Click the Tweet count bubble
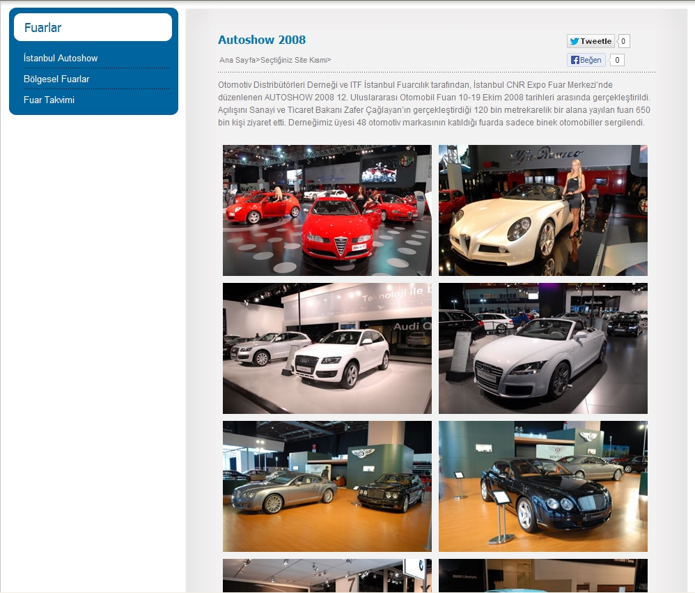The height and width of the screenshot is (593, 695). click(623, 41)
